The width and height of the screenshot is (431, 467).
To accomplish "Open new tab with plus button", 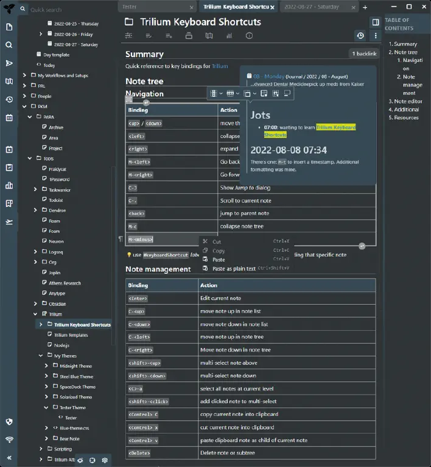I will 365,7.
